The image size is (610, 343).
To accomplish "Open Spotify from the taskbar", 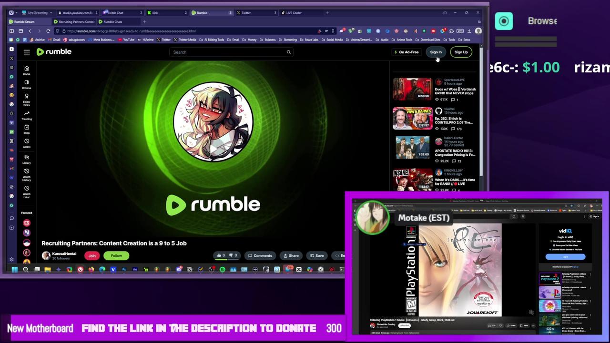I will 223,270.
